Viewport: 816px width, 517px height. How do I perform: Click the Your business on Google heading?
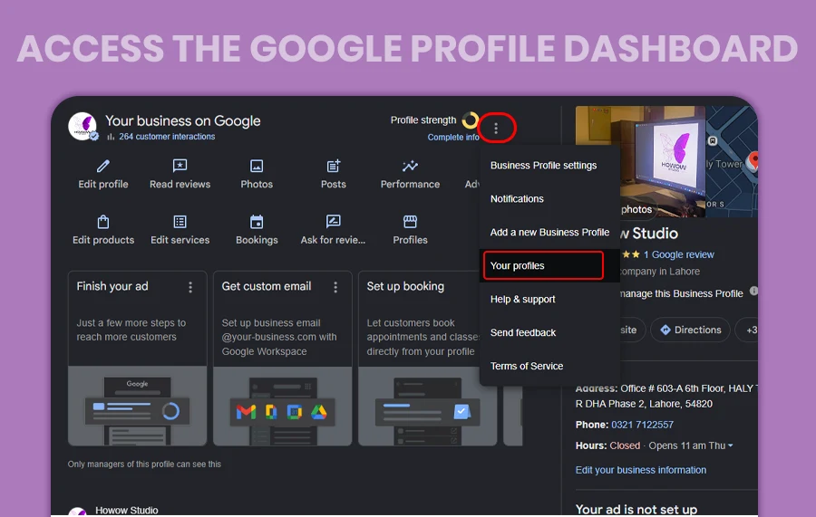(x=182, y=121)
